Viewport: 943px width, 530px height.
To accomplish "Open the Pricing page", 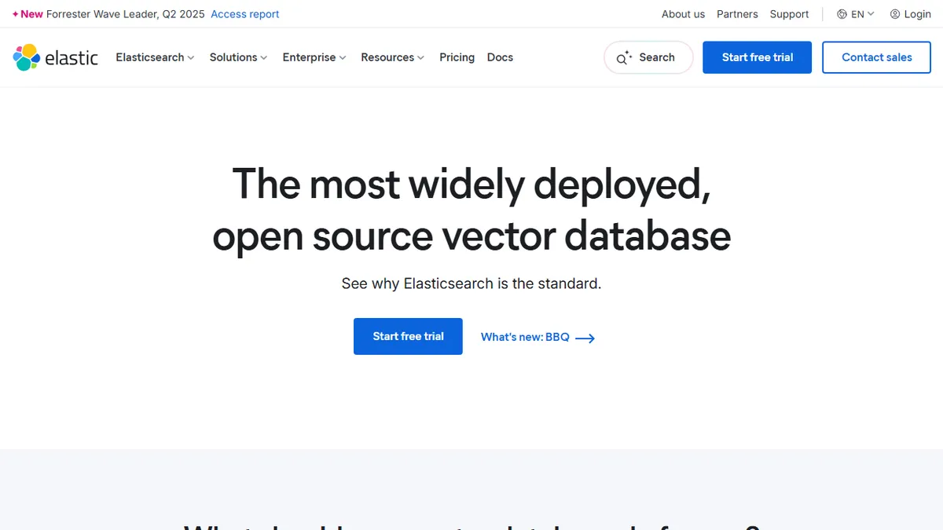I will click(457, 57).
